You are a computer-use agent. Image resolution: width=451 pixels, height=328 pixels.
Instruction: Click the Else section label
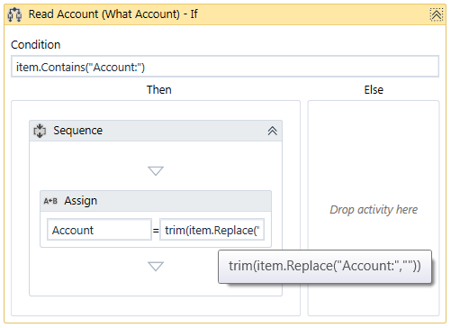374,90
